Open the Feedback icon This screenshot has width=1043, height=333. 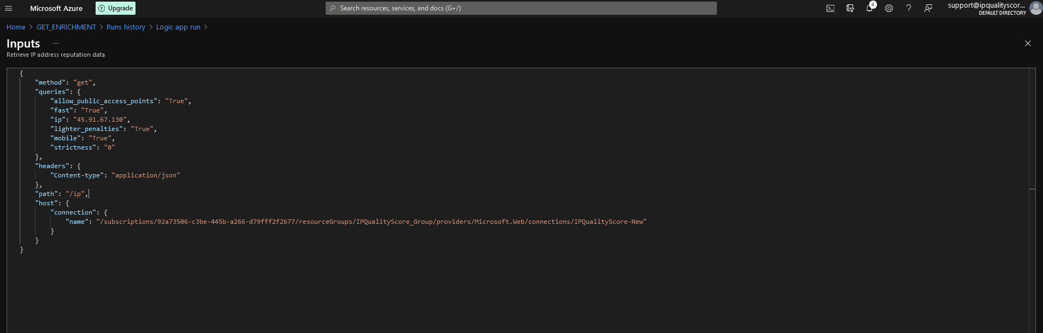tap(928, 8)
